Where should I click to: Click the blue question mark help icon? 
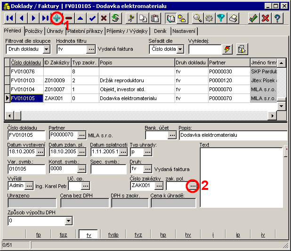[x=278, y=18]
